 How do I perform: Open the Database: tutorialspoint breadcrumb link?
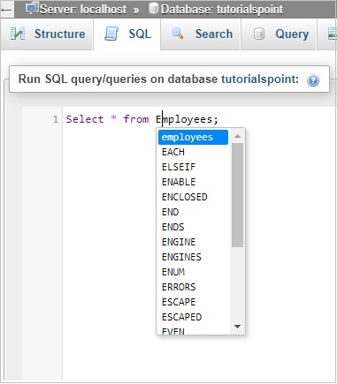pos(222,10)
